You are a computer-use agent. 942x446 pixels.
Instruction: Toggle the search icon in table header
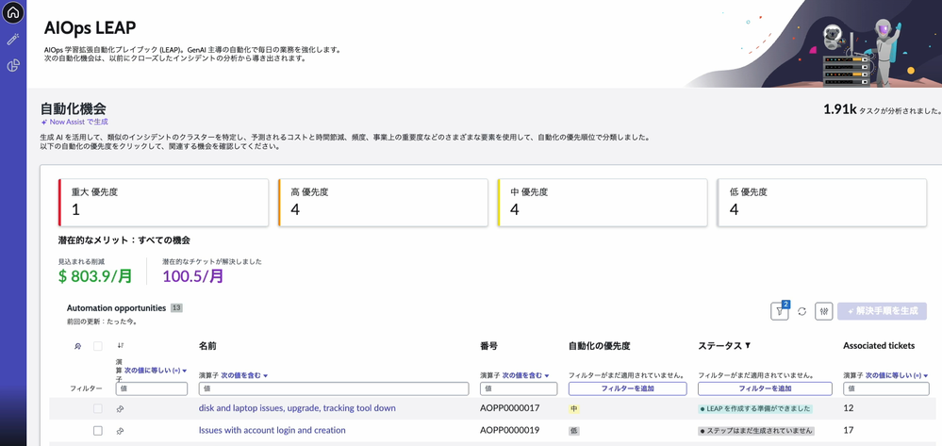(77, 346)
